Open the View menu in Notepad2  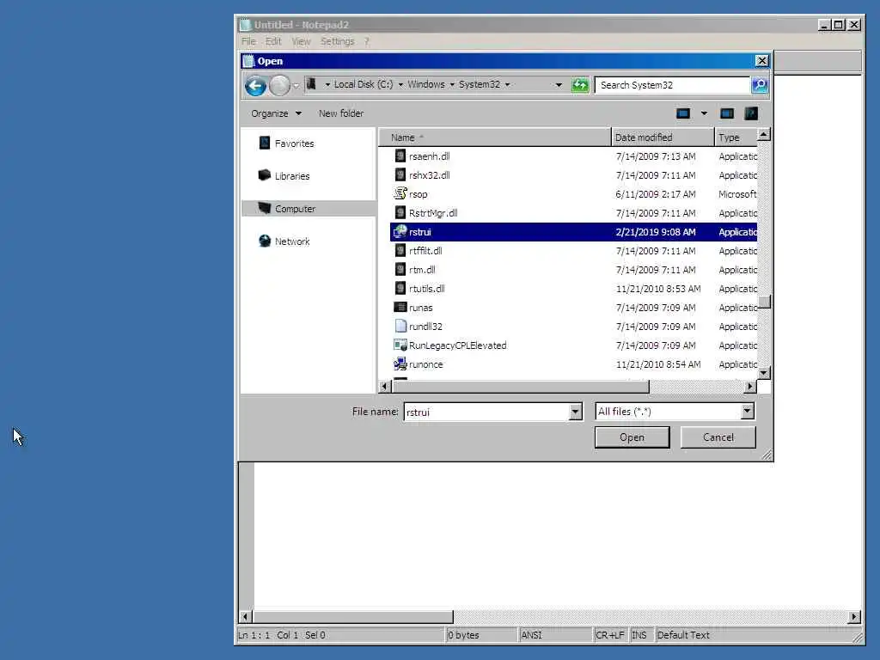point(301,41)
